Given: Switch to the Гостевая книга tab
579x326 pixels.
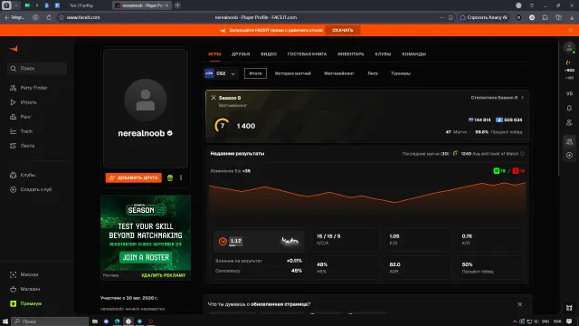Looking at the screenshot, I should (307, 54).
